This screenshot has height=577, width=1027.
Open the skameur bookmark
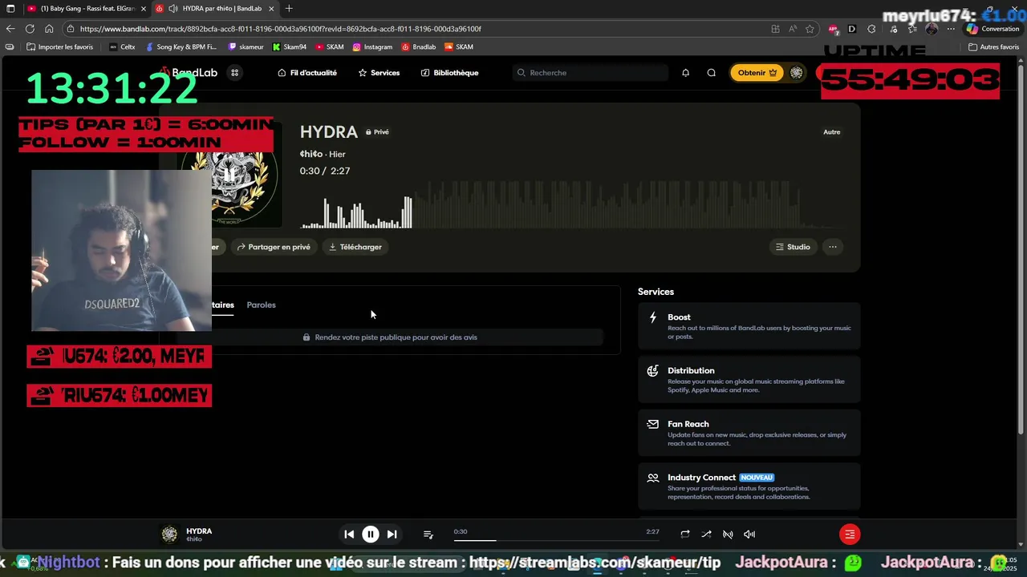click(x=246, y=47)
